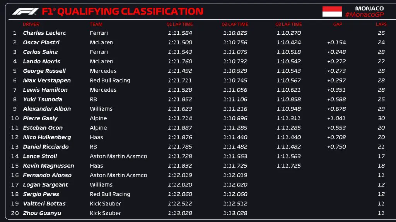
Task: Click driver name Charles Leclerc
Action: tap(44, 33)
